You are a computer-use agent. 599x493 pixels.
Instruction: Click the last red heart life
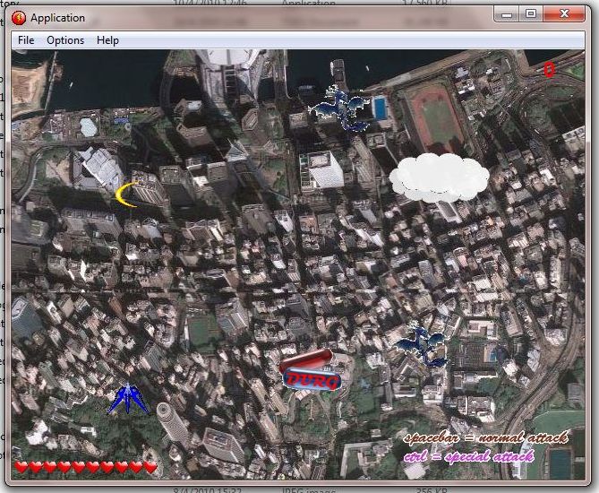[150, 467]
